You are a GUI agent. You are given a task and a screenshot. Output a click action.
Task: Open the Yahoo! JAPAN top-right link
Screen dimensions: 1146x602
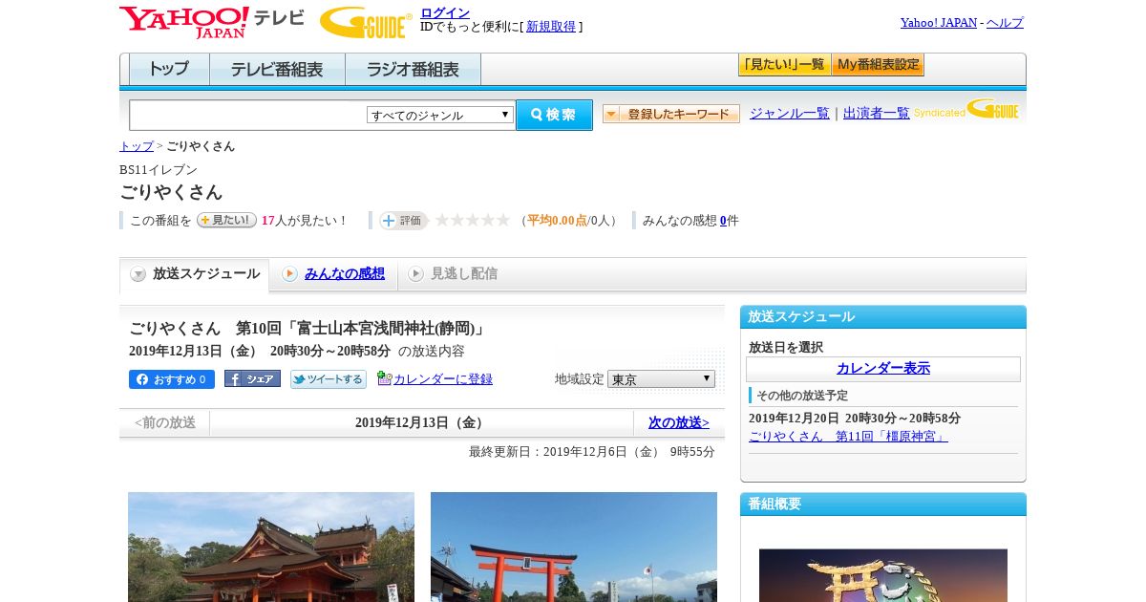[x=939, y=22]
